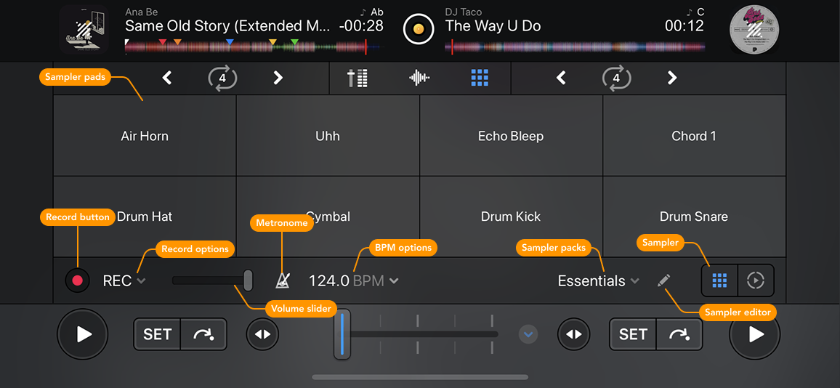Click the left deck SET cue button

pyautogui.click(x=157, y=334)
